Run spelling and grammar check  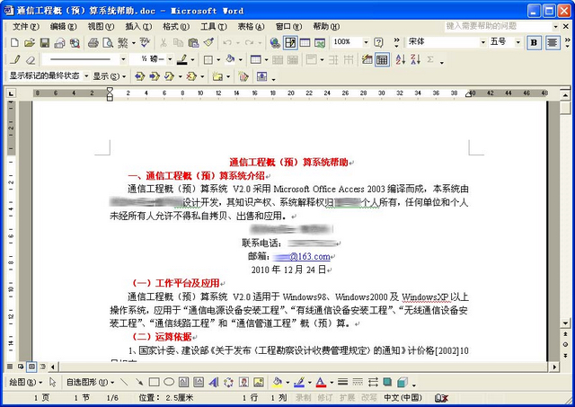point(145,42)
